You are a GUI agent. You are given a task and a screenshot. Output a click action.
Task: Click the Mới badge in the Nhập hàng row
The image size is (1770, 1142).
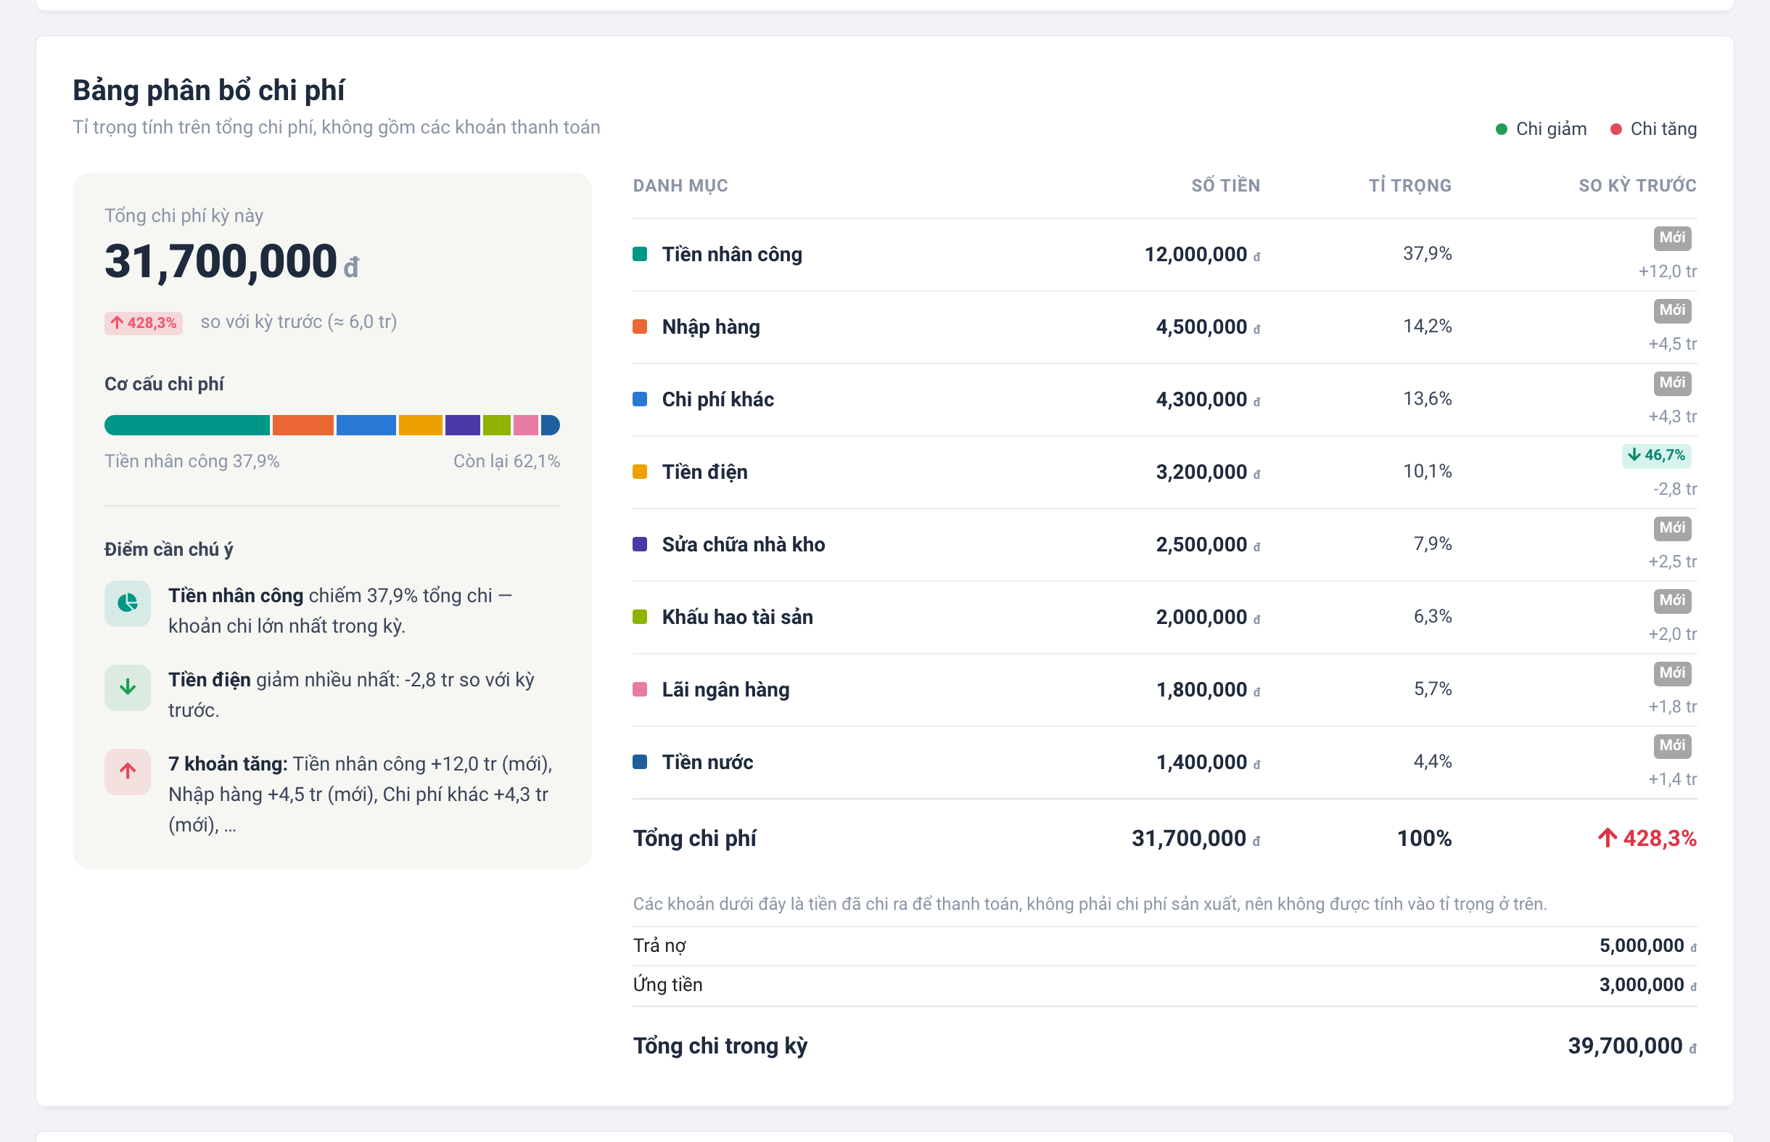1671,311
